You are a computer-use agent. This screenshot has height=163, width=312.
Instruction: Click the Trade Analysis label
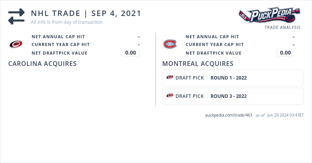[x=282, y=27]
